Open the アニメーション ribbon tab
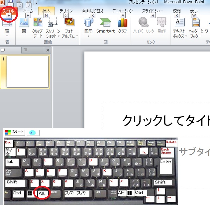 coord(123,11)
